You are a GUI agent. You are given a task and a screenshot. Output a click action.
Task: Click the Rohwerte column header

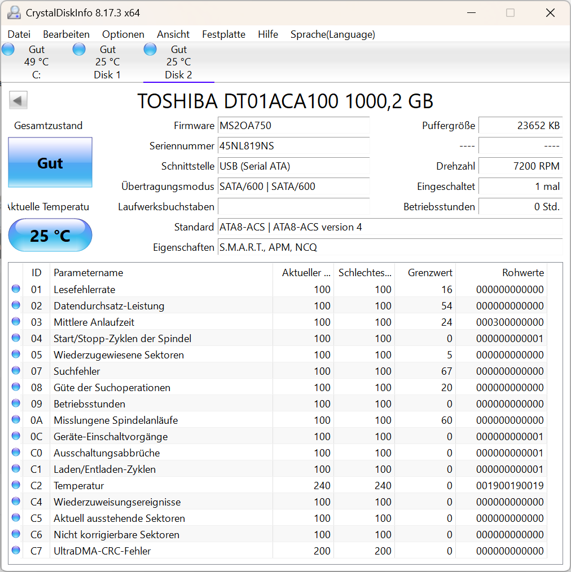pos(501,273)
